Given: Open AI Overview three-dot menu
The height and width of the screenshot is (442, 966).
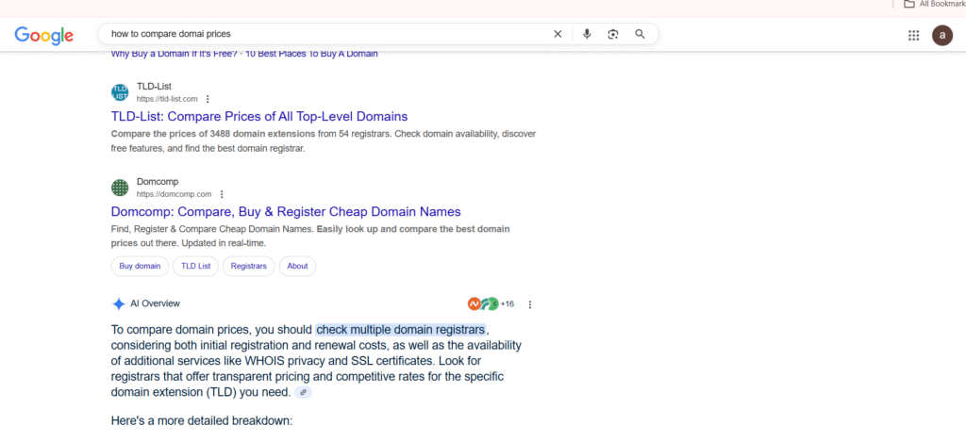Looking at the screenshot, I should [x=530, y=304].
